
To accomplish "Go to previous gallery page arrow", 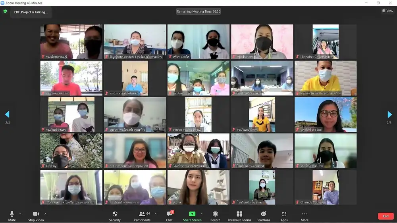I will 7,115.
